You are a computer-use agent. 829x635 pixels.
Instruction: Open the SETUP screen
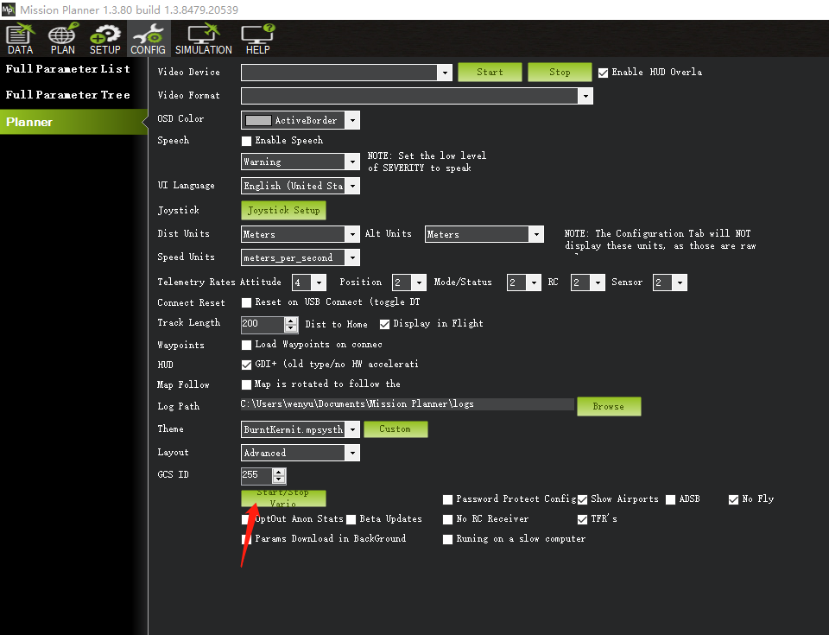(x=104, y=38)
